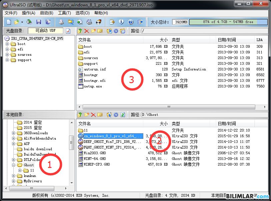Click the Exit door icon

(x=140, y=22)
